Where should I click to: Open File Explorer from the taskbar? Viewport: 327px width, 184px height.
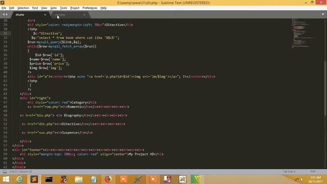coord(79,179)
